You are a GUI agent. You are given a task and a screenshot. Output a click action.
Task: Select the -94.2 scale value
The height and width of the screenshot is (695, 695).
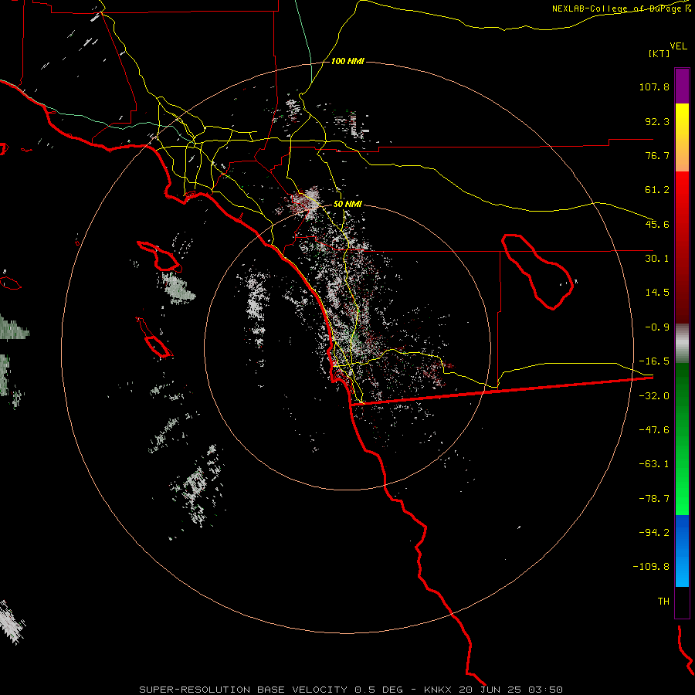(x=654, y=532)
